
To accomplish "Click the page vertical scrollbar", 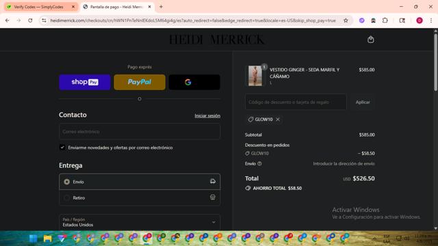I will (x=435, y=62).
